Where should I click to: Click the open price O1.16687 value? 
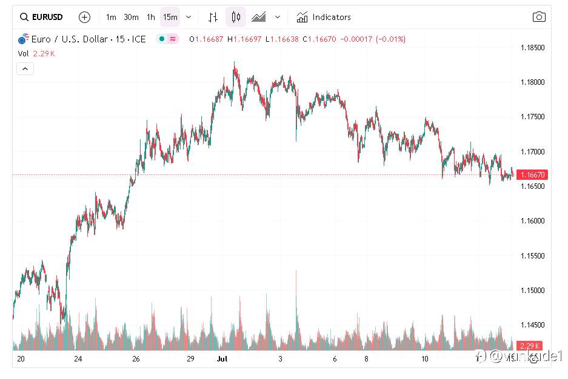(x=206, y=39)
